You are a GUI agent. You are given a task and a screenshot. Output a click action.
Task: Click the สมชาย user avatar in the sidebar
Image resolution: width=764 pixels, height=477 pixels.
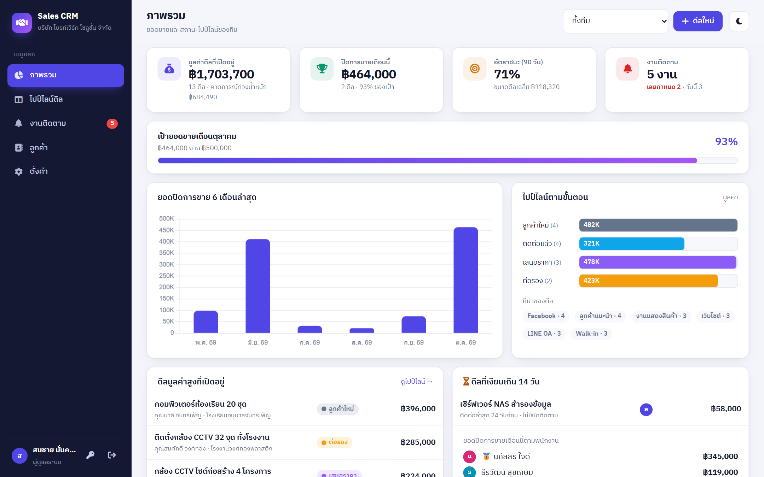(x=19, y=456)
